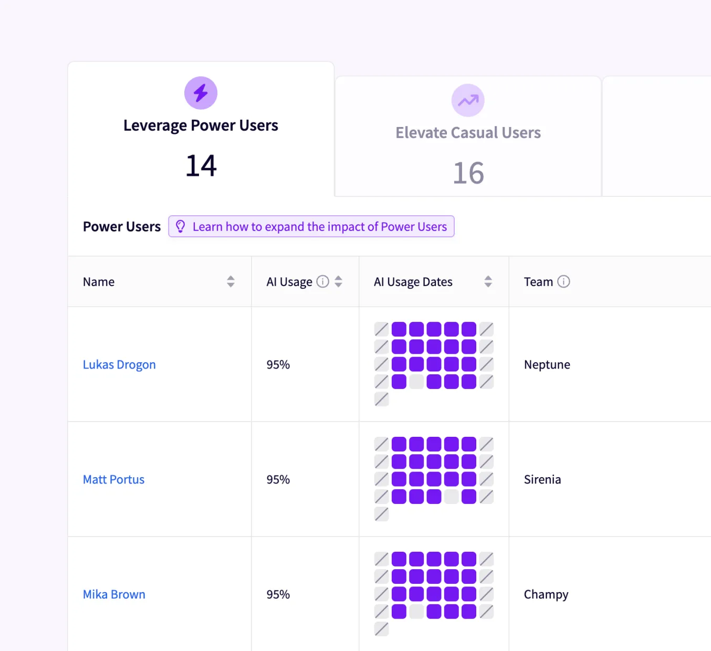Click the lightbulb icon in the learn banner
This screenshot has height=651, width=711.
coord(180,226)
